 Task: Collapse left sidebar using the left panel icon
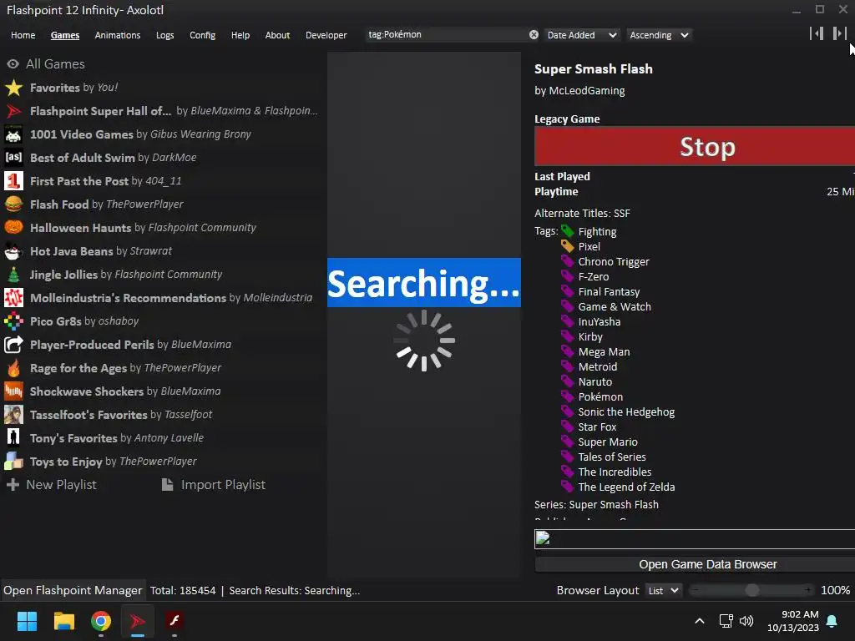point(817,33)
